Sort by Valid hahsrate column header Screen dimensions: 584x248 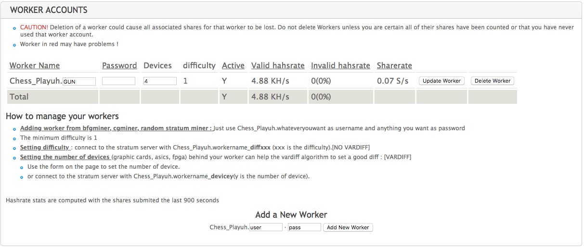(278, 65)
